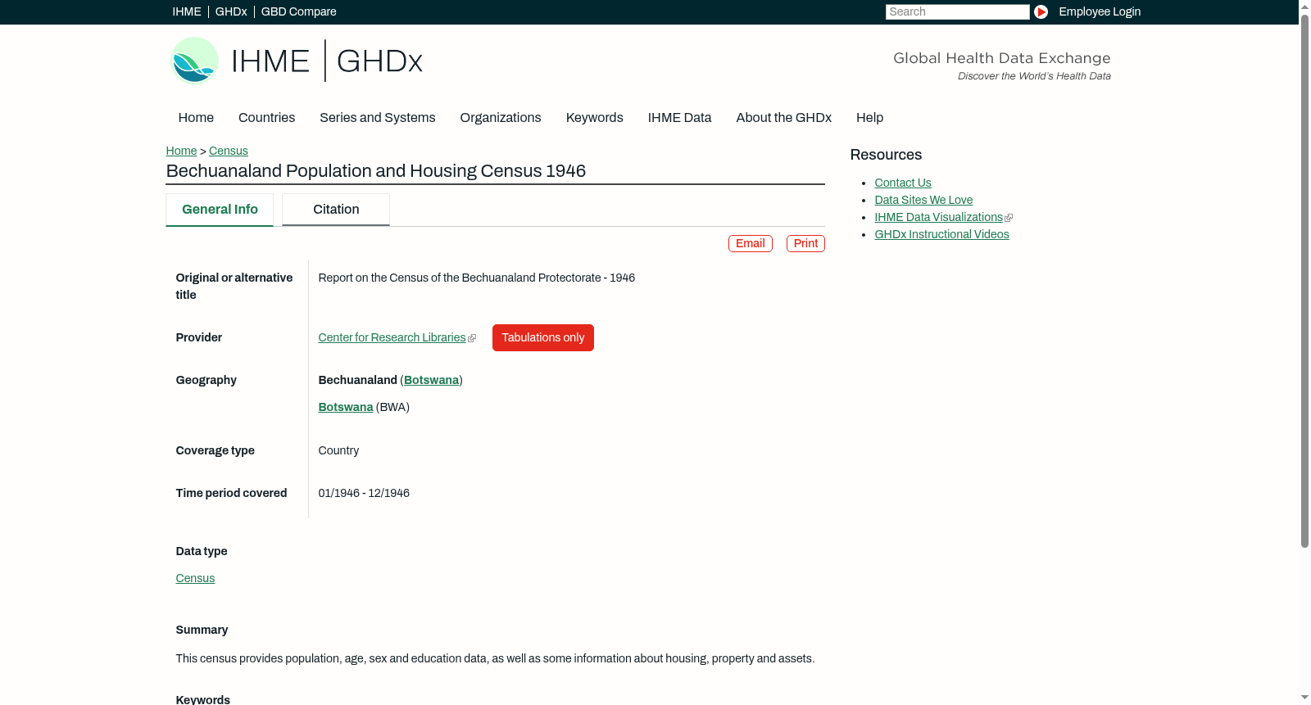1311x705 pixels.
Task: Click Employee Login
Action: coord(1100,11)
